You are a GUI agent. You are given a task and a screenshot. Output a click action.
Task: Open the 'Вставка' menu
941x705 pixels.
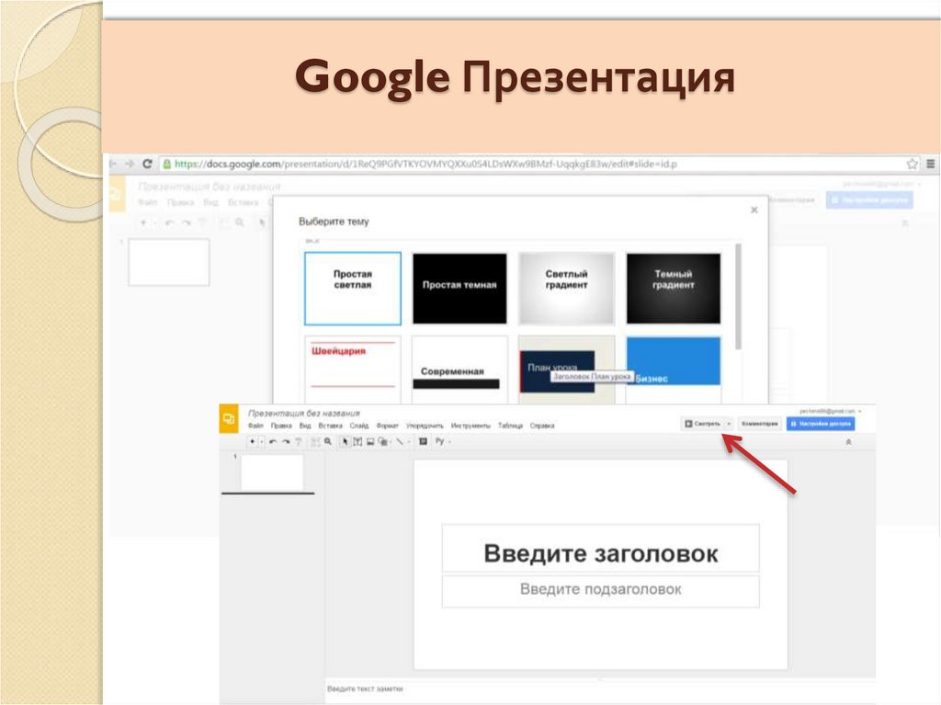(331, 426)
